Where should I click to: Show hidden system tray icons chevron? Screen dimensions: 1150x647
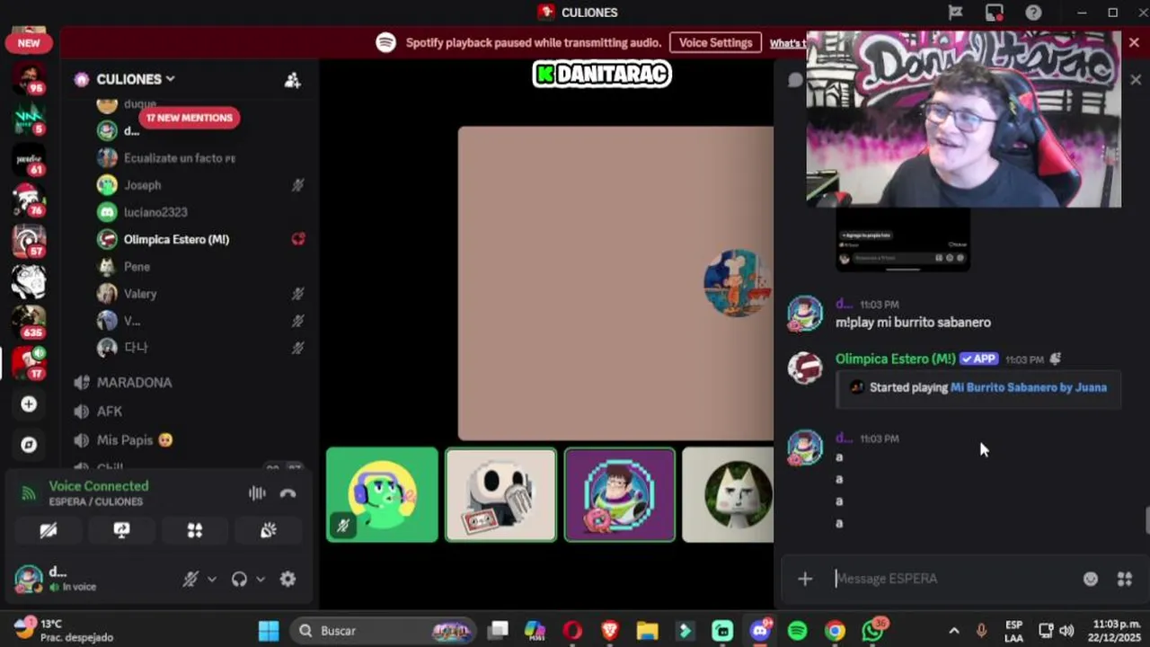(x=954, y=631)
